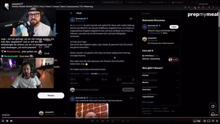Create a Clip of the stream
The width and height of the screenshot is (220, 124).
point(197,121)
